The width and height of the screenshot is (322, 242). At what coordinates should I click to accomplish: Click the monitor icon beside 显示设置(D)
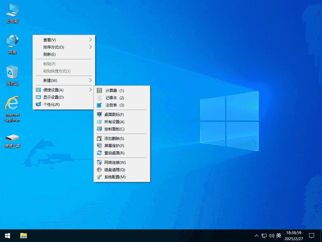click(38, 97)
